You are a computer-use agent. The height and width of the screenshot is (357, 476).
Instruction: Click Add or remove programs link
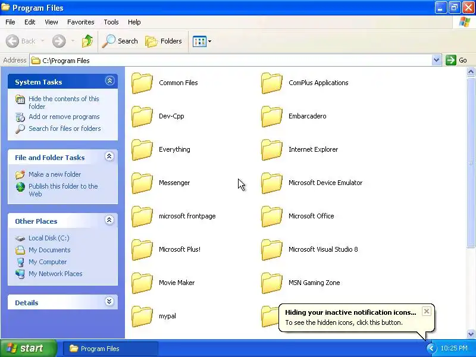(64, 117)
